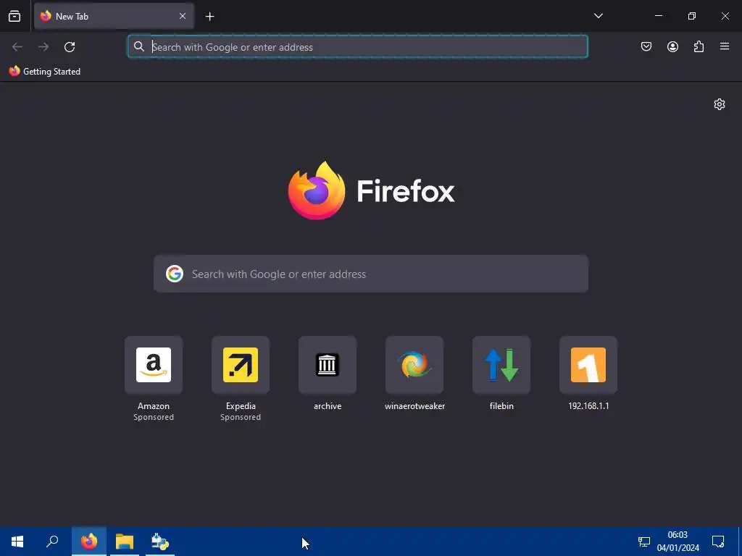Close the New Tab tab
Screen dimensions: 742x556
pos(182,16)
